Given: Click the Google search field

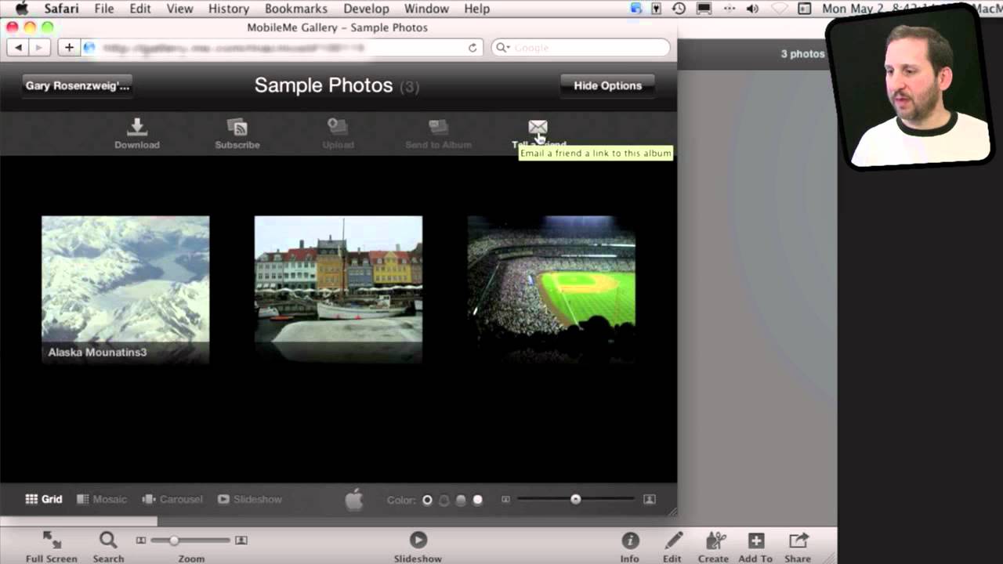Looking at the screenshot, I should point(581,48).
